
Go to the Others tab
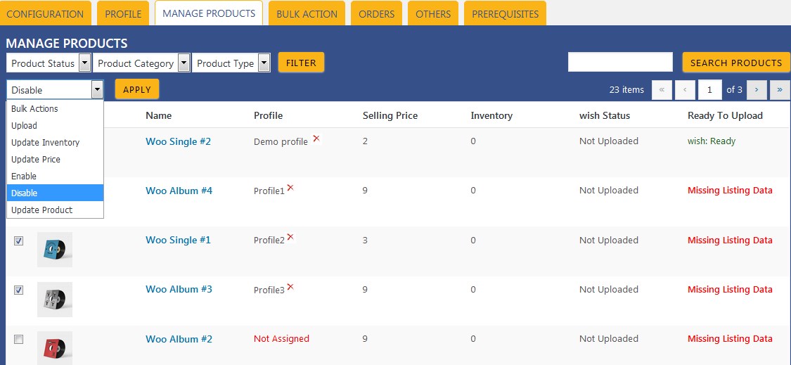click(433, 13)
